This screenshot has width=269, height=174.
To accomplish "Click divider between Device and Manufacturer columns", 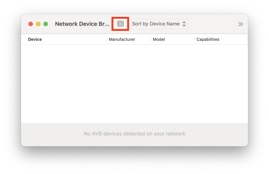I will pyautogui.click(x=107, y=39).
